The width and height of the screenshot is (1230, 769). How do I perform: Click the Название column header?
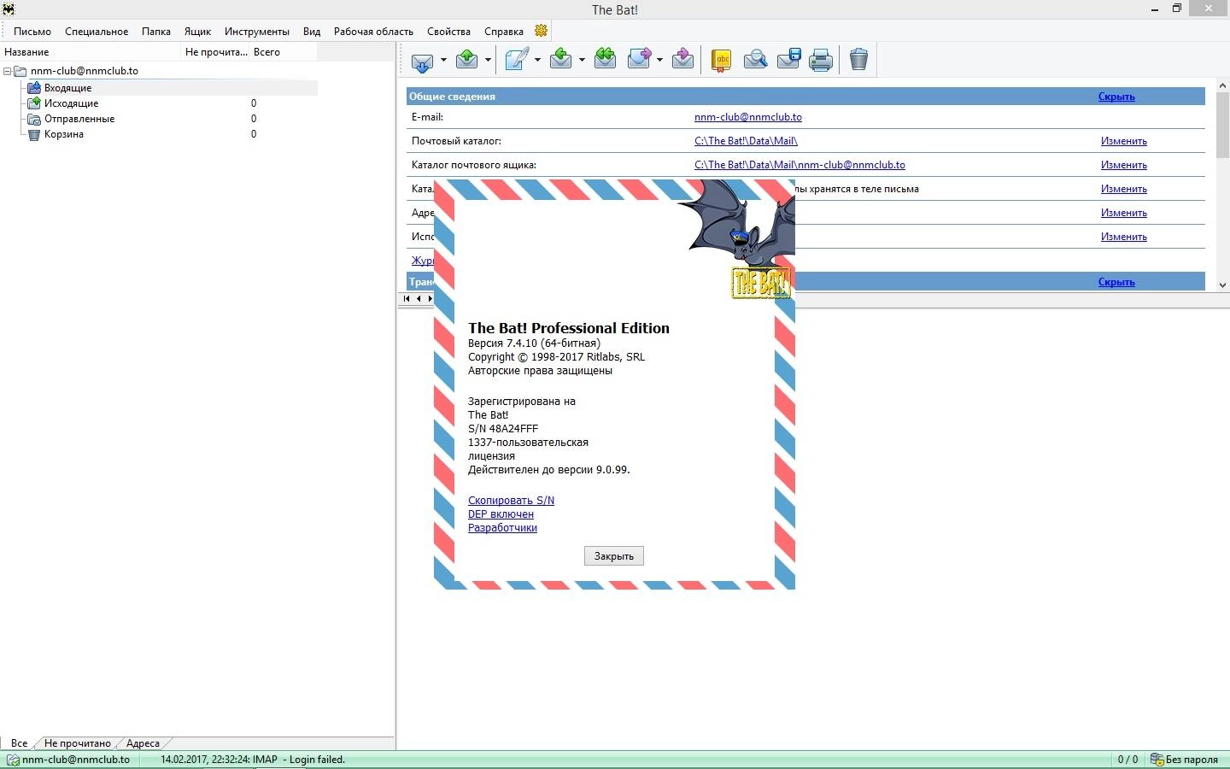pos(91,52)
